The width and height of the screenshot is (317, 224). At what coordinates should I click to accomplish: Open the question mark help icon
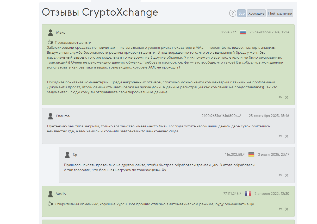[x=233, y=13]
